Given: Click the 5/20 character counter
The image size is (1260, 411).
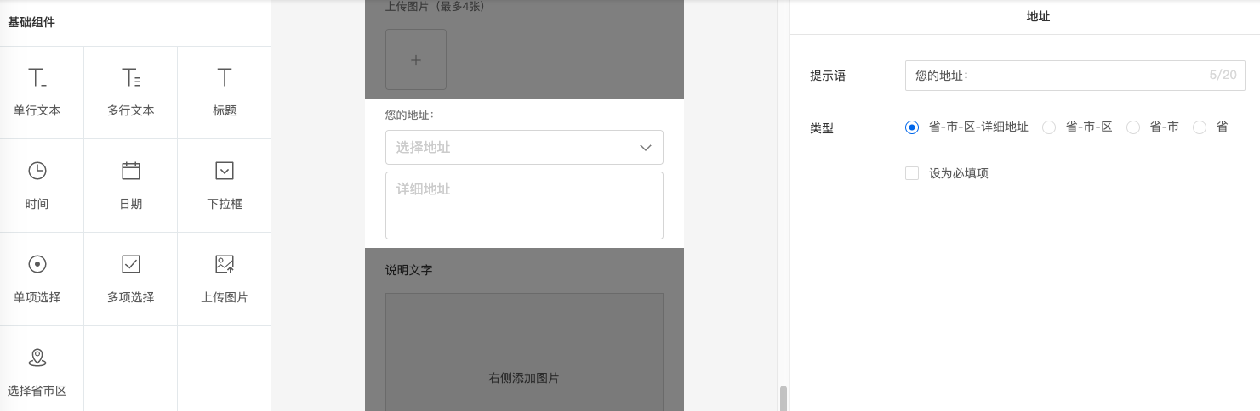Looking at the screenshot, I should coord(1223,76).
